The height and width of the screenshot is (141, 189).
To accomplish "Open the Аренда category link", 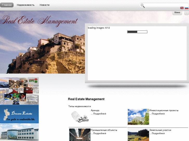I will [95, 110].
